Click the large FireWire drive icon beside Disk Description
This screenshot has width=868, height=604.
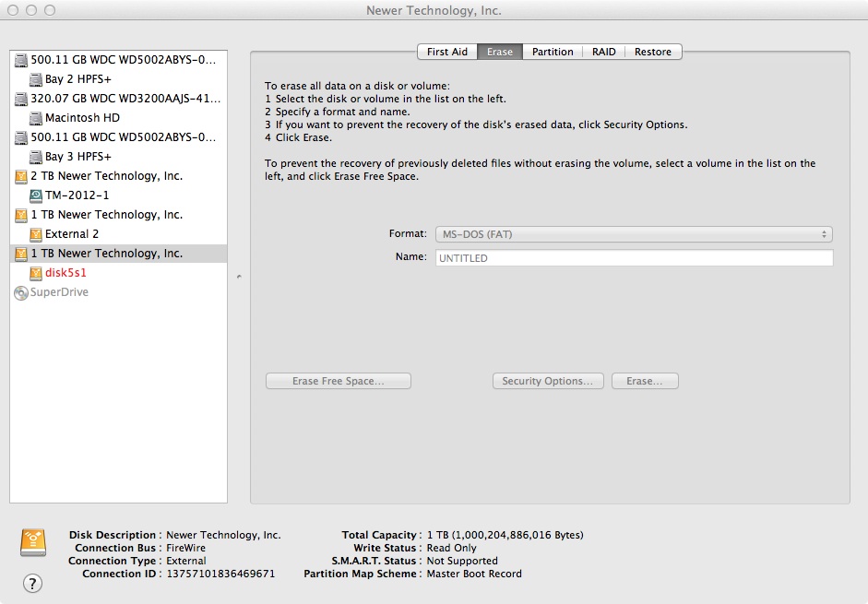point(33,542)
